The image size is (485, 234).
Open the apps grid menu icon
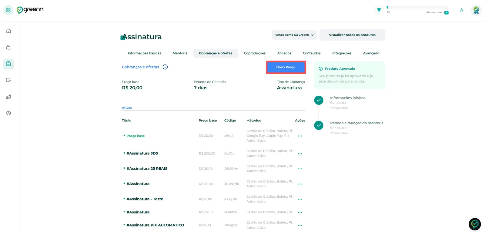[8, 10]
